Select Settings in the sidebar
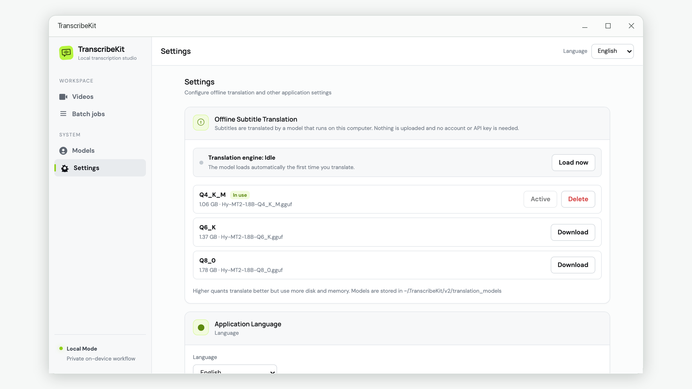692x389 pixels. [x=100, y=168]
